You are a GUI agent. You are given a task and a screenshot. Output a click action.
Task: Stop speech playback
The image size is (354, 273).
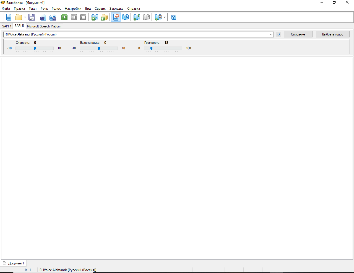click(83, 17)
